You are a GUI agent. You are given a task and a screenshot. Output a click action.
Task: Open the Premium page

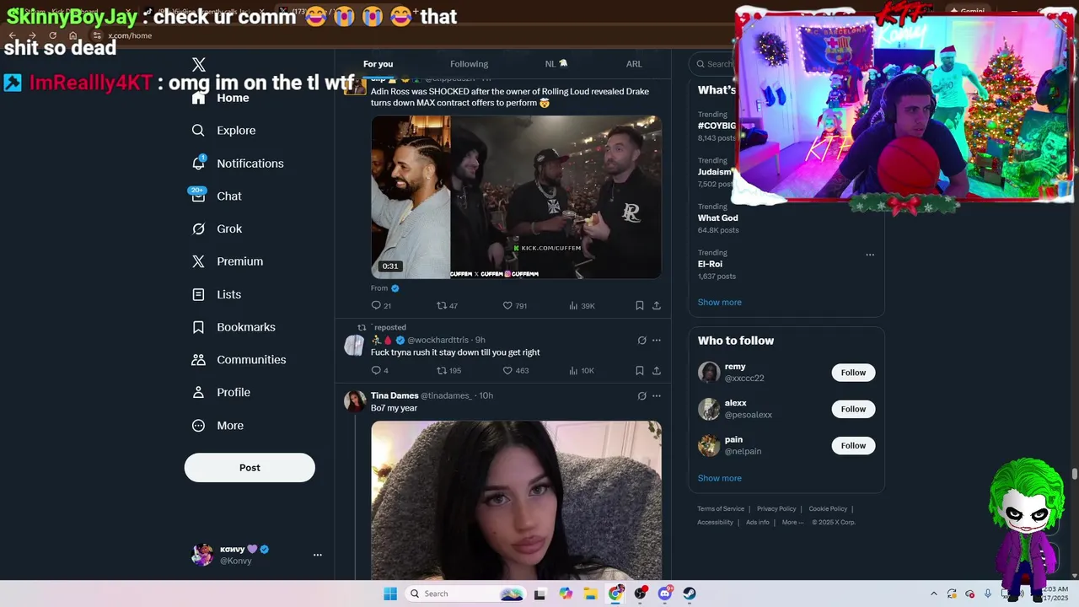(228, 261)
